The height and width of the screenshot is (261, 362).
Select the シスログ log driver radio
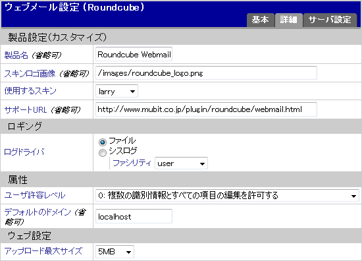103,152
